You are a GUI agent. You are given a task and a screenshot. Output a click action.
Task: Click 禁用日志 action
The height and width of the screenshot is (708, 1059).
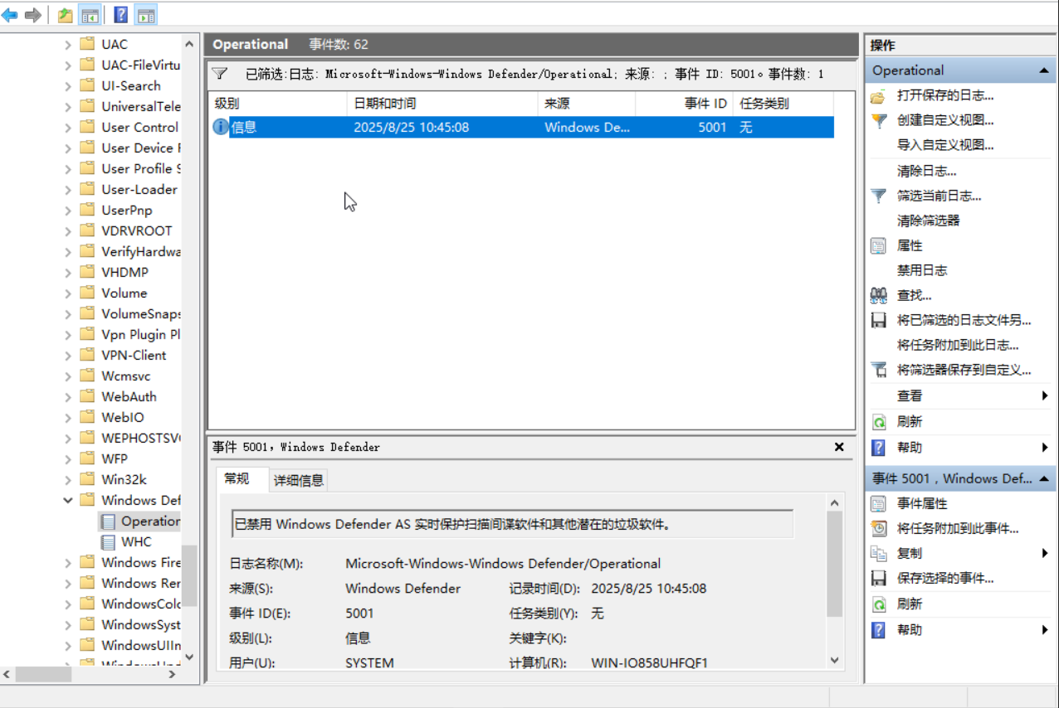pos(921,271)
